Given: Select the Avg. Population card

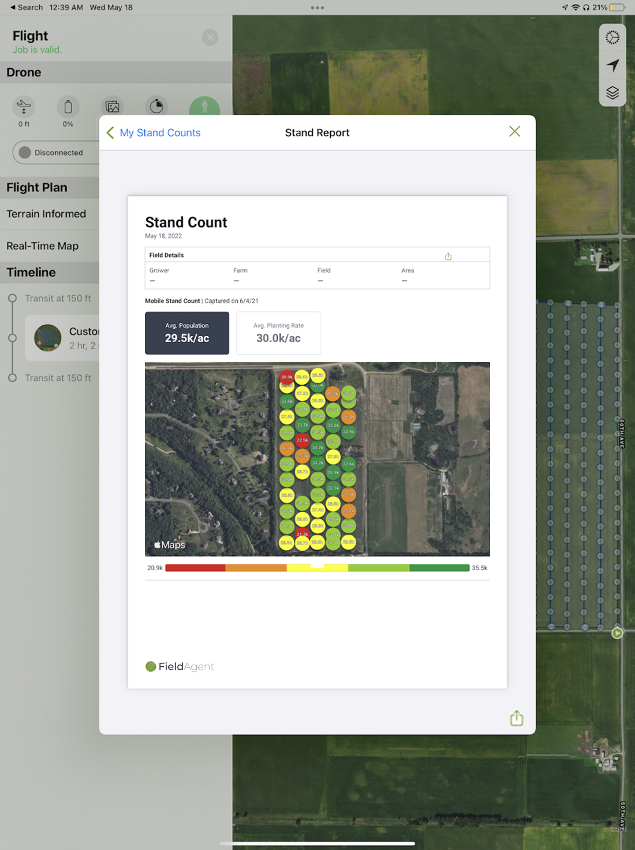Looking at the screenshot, I should pos(187,333).
